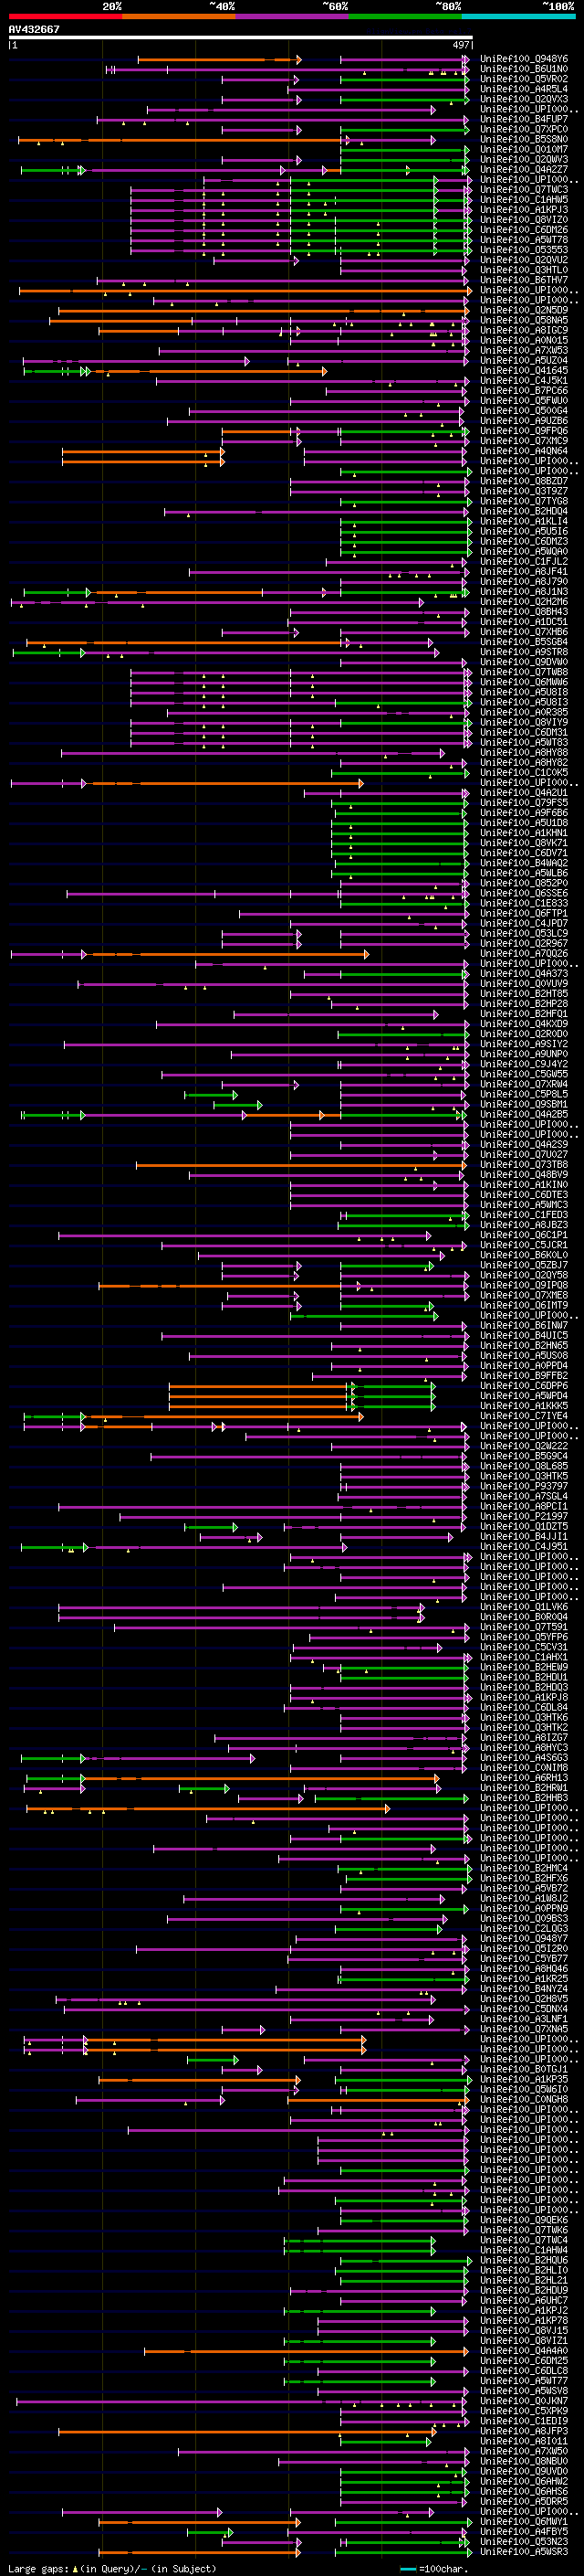Select subject label UniRef100_C4J951
The width and height of the screenshot is (584, 2576).
pos(524,1546)
